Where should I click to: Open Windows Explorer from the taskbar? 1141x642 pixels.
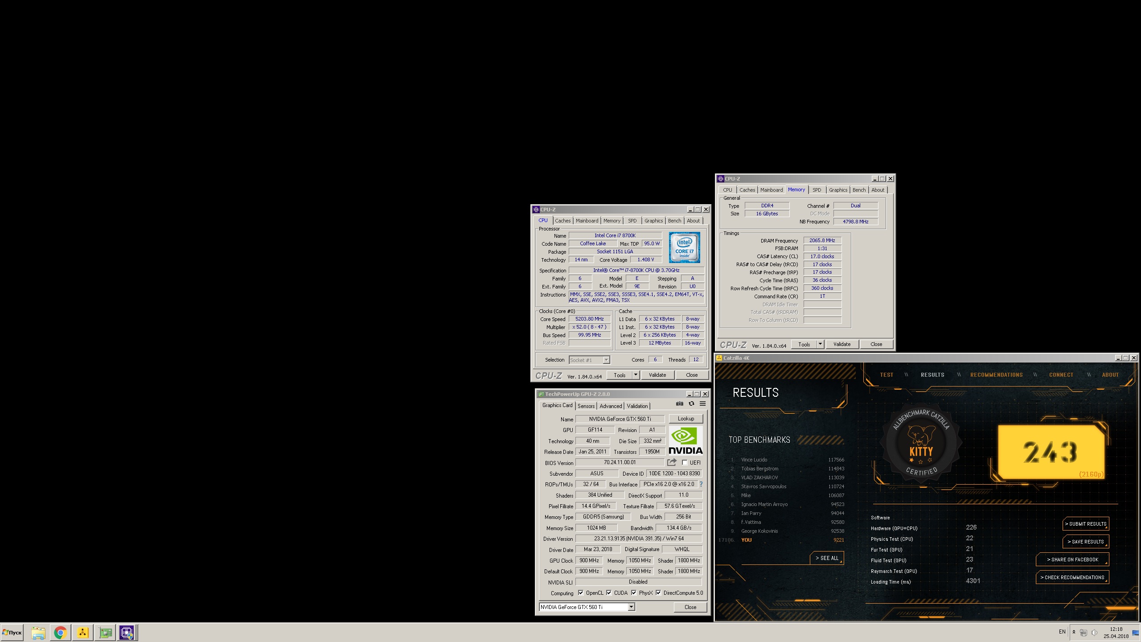[38, 633]
